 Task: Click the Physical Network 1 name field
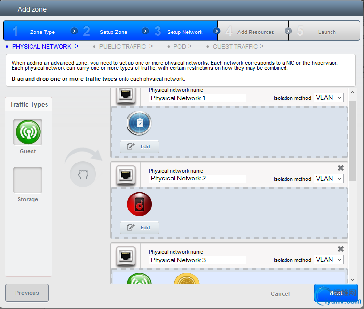[197, 98]
